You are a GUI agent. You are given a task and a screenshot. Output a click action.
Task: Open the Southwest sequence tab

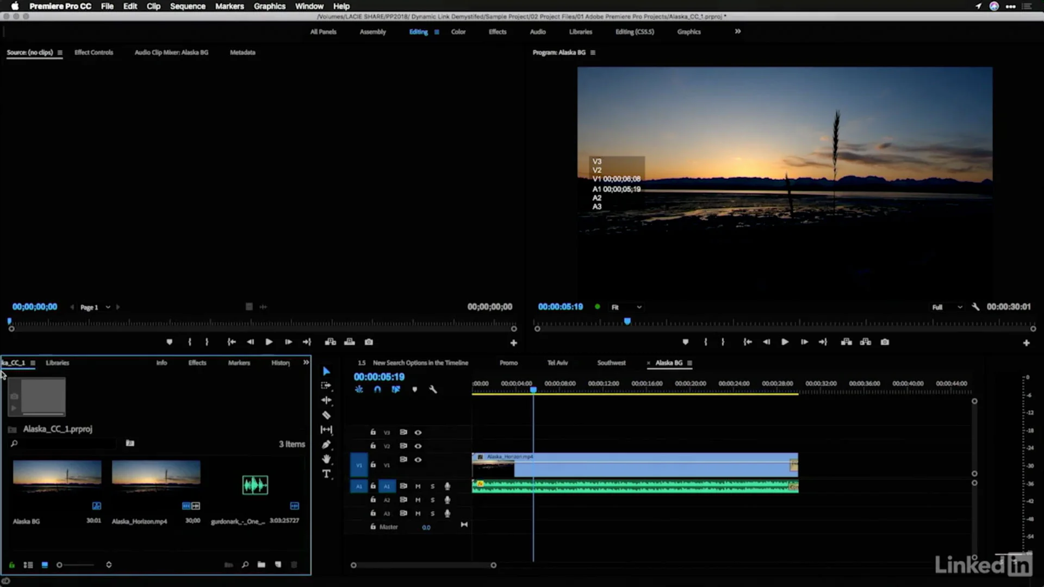(611, 363)
